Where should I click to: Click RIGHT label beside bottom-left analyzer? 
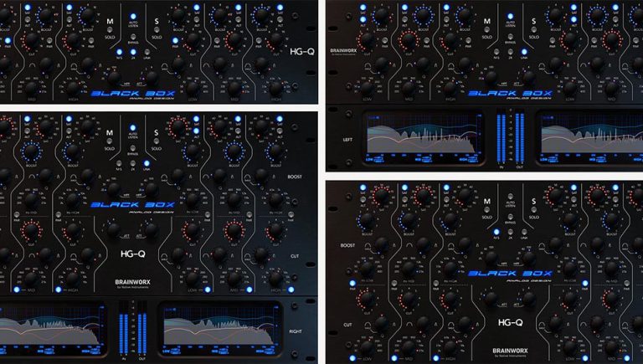coord(296,331)
